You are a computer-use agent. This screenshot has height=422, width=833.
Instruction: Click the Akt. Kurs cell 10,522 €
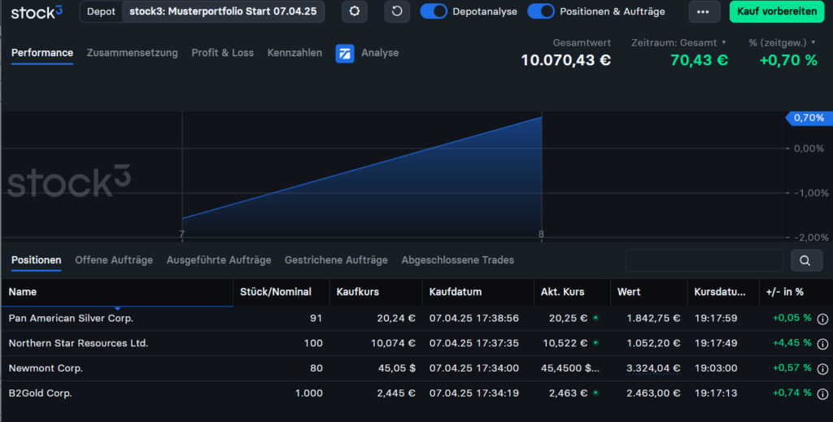tap(565, 343)
